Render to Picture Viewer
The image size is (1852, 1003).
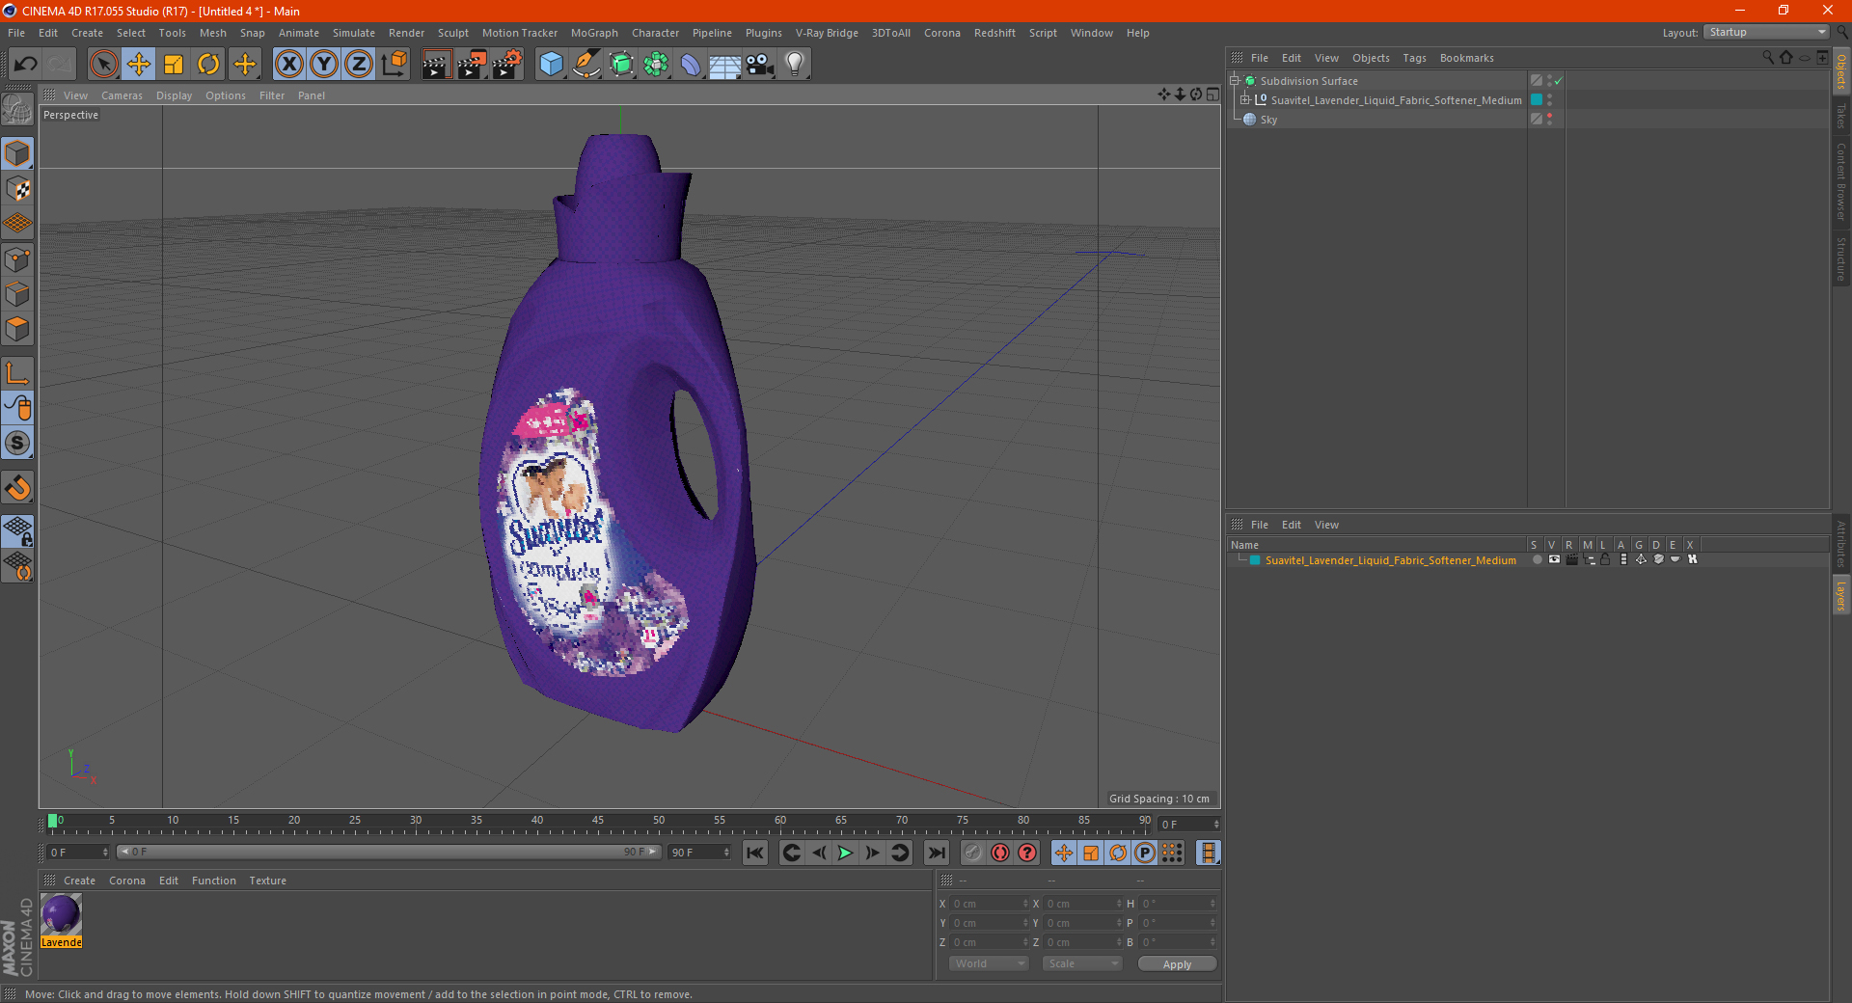point(472,65)
